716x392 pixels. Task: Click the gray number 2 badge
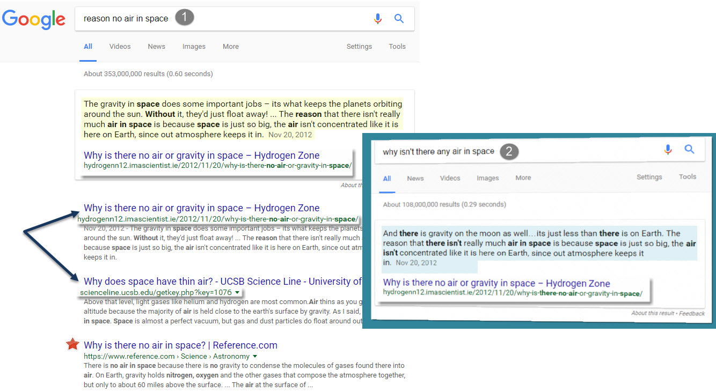(x=509, y=152)
